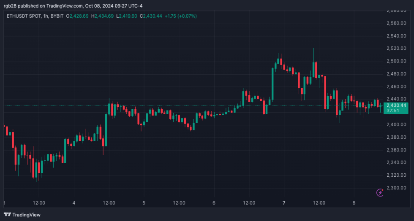Click the low price value 2,419.60
This screenshot has height=221, width=414.
pos(129,16)
